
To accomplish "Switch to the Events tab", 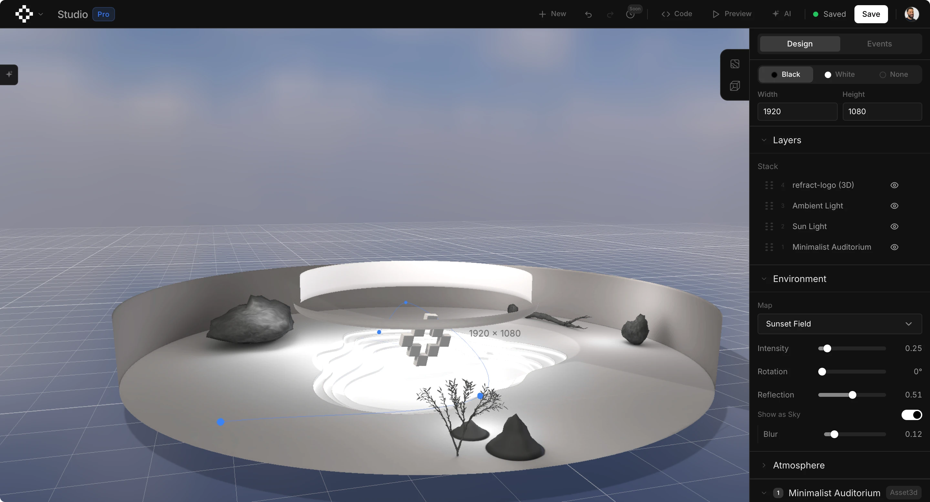I will tap(879, 44).
